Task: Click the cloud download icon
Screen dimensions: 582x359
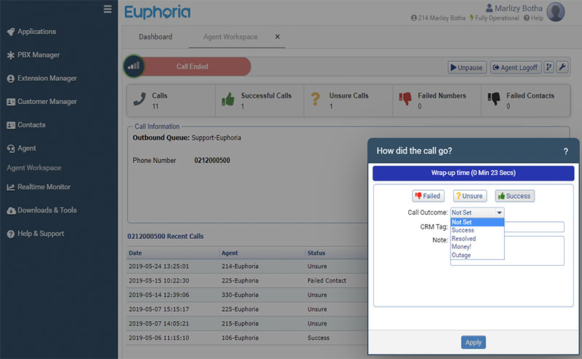Action: [11, 210]
